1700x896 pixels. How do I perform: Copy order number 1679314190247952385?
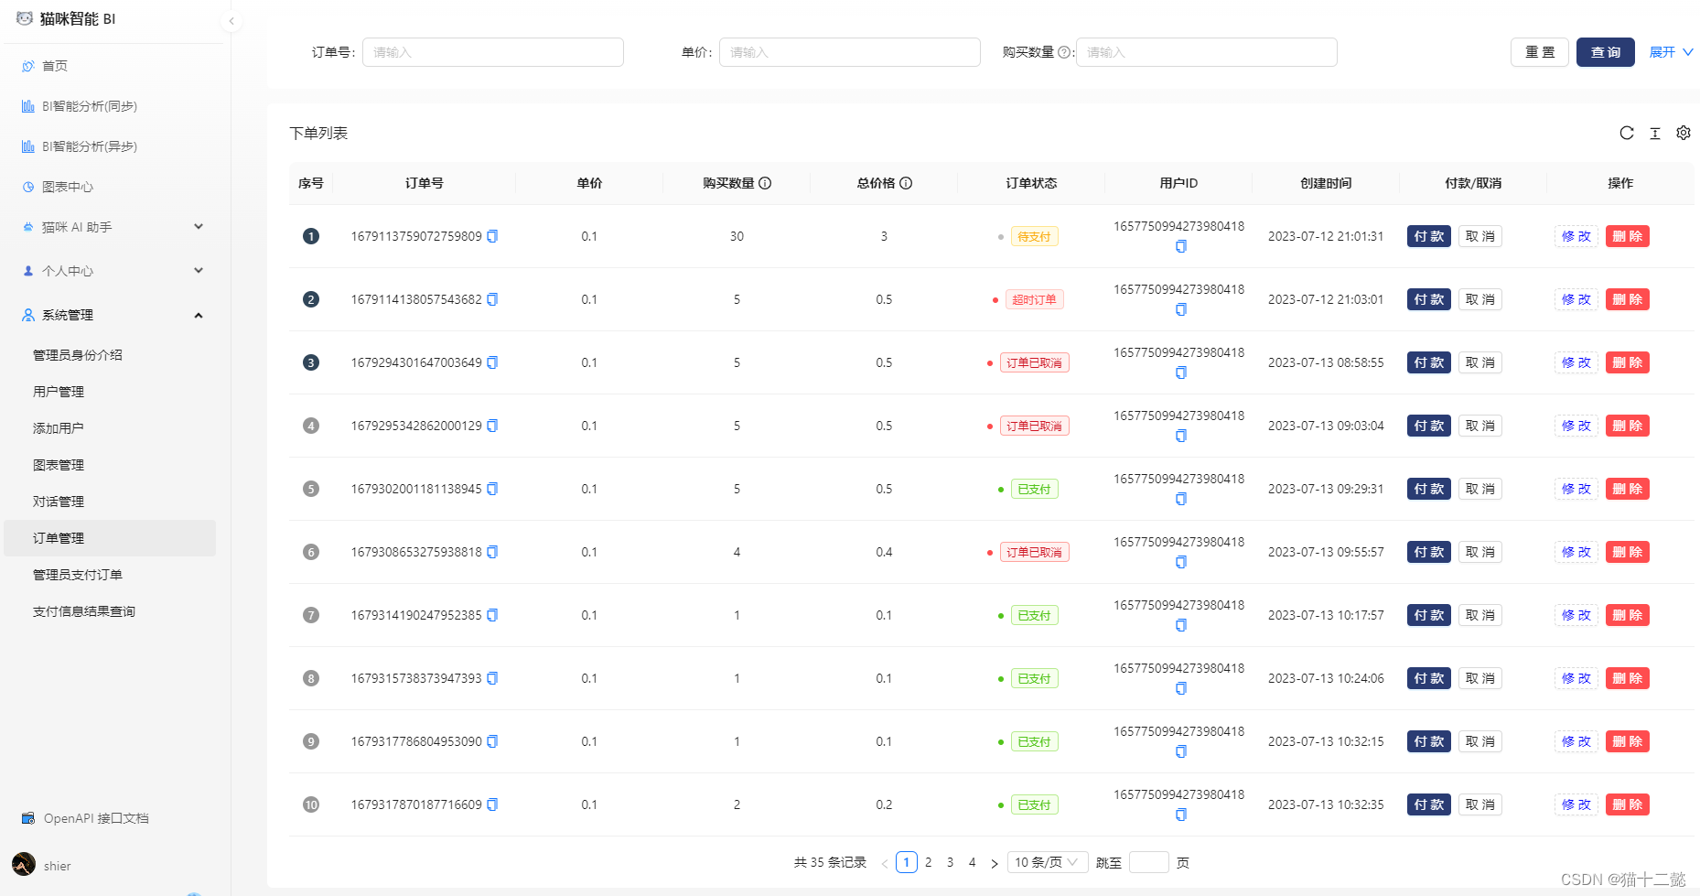(492, 615)
